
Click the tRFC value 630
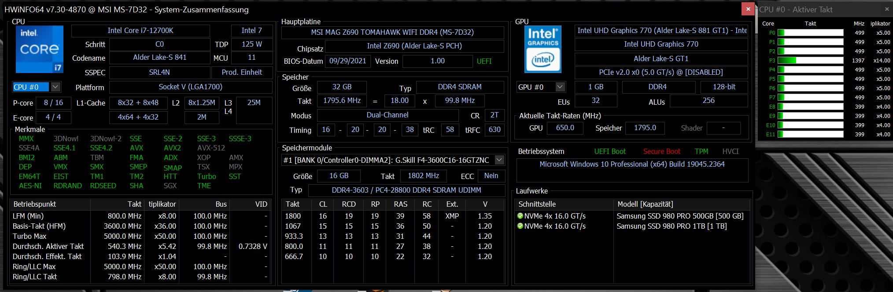pos(494,130)
